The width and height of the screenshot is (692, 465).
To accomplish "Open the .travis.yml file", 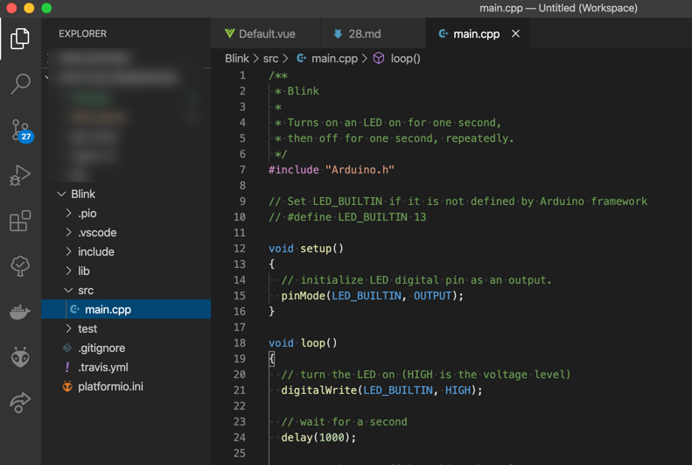I will click(102, 368).
